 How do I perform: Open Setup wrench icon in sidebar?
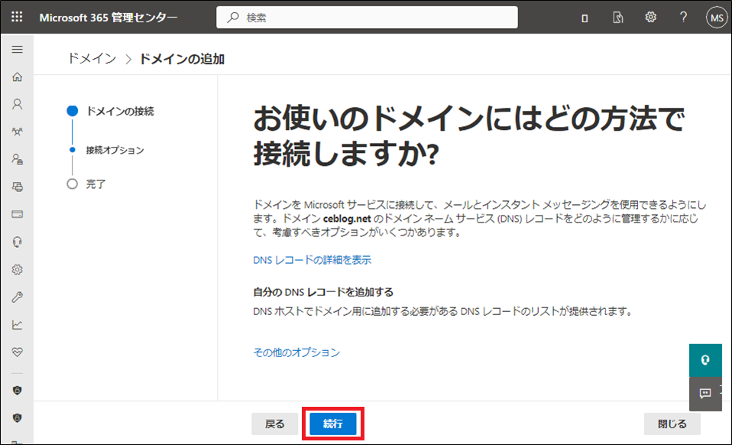(x=18, y=297)
